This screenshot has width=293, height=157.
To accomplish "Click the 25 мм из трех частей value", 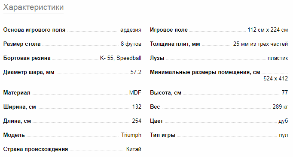I will pos(260,44).
